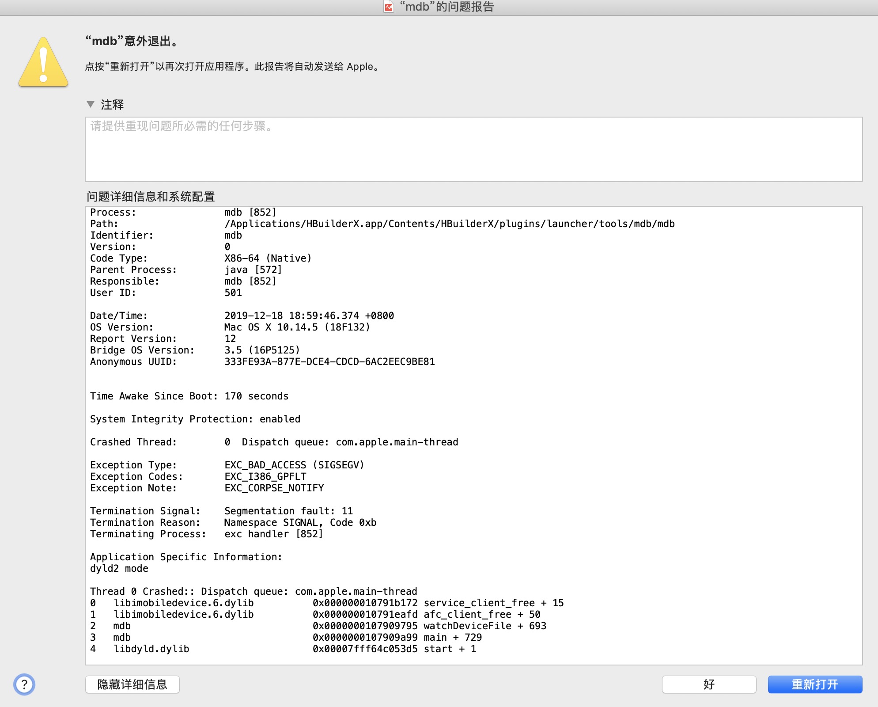The image size is (878, 707).
Task: Click the Terminating Process exc handler [852] value
Action: (274, 534)
